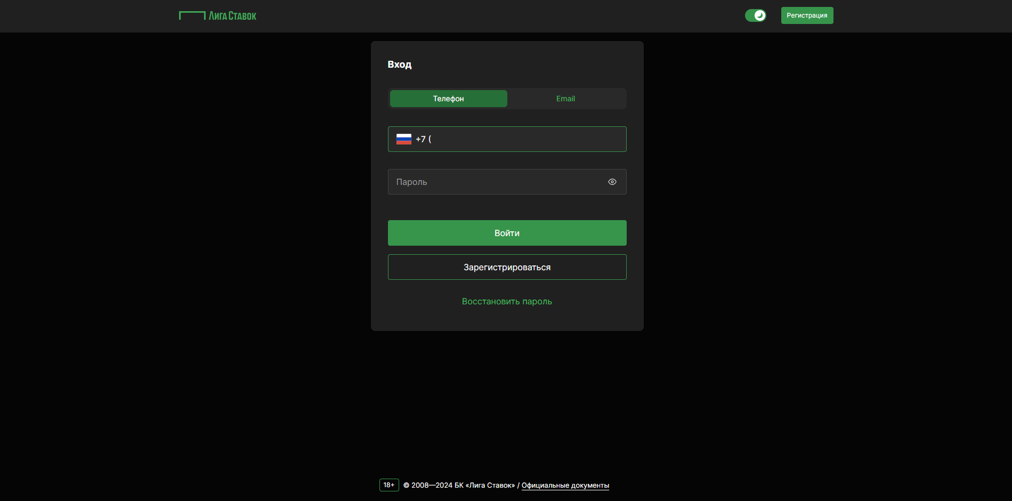The image size is (1012, 501).
Task: Open Регистрация from the top header
Action: click(807, 15)
